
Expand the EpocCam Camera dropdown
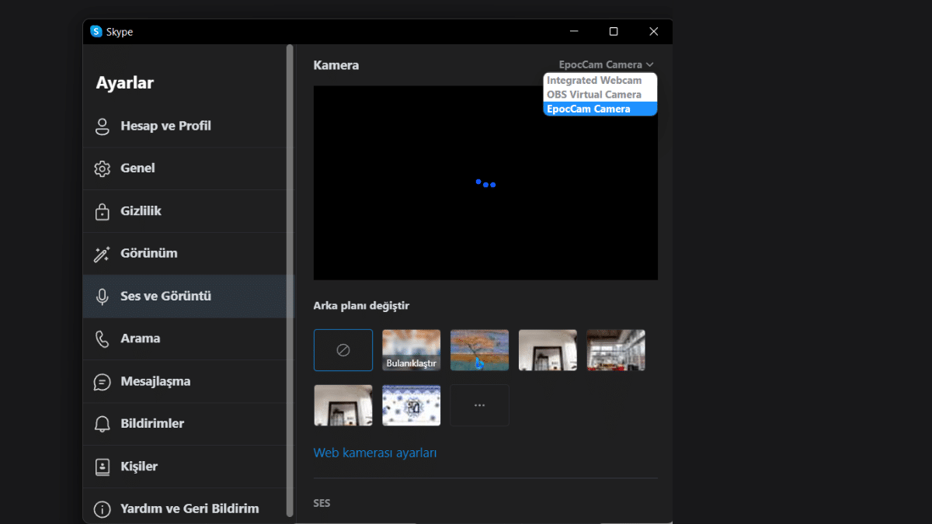606,64
